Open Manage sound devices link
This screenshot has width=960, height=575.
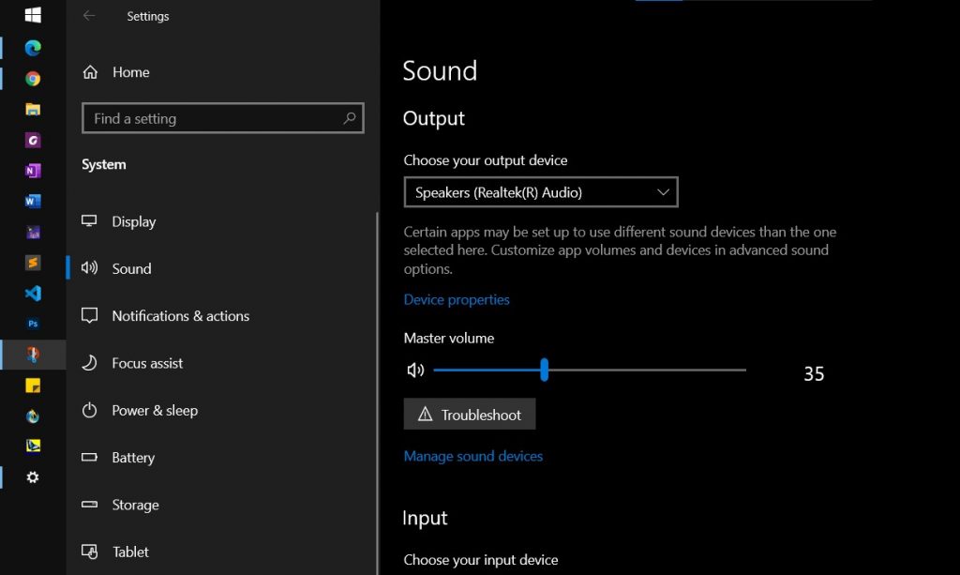[473, 456]
